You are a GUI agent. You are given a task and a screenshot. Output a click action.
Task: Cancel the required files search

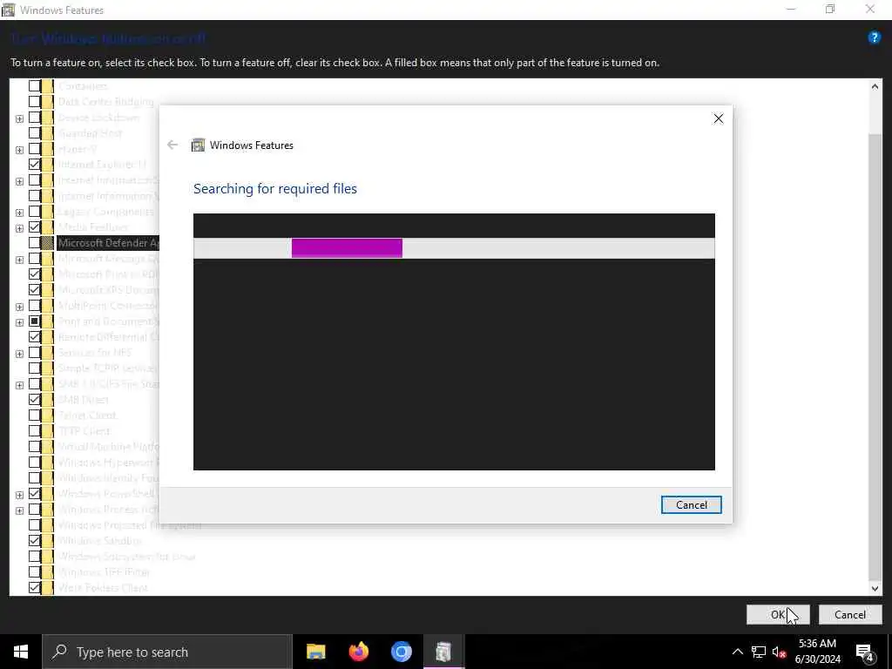pos(691,504)
